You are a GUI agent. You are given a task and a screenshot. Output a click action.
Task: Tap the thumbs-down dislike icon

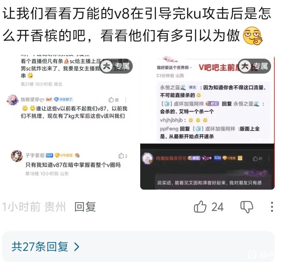click(247, 207)
